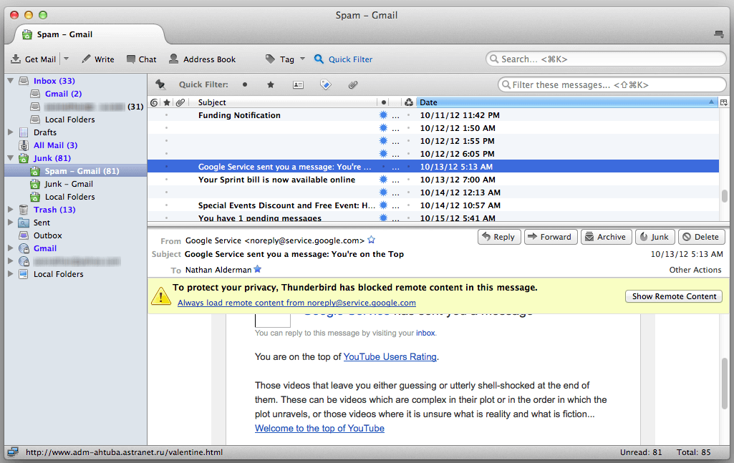Toggle the starred messages quick filter
Screen dimensions: 734x463
tap(271, 84)
